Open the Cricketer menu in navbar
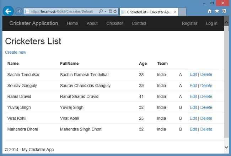This screenshot has height=156, width=231. (114, 23)
